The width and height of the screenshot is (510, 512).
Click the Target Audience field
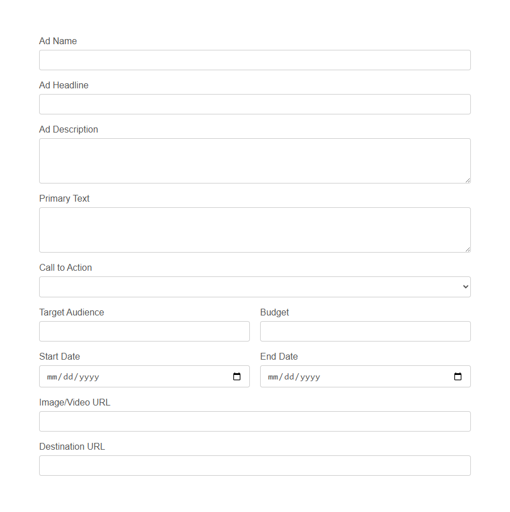[x=144, y=331]
